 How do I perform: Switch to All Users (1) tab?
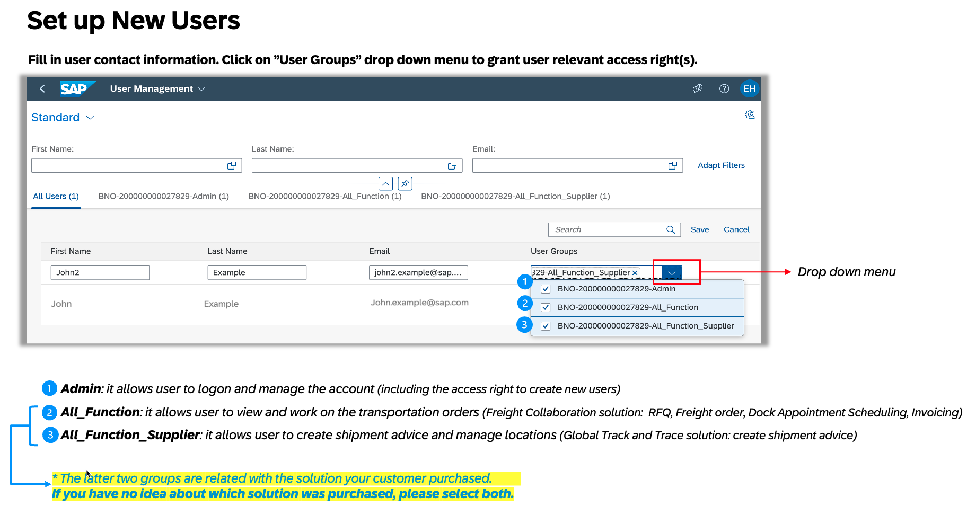click(56, 196)
